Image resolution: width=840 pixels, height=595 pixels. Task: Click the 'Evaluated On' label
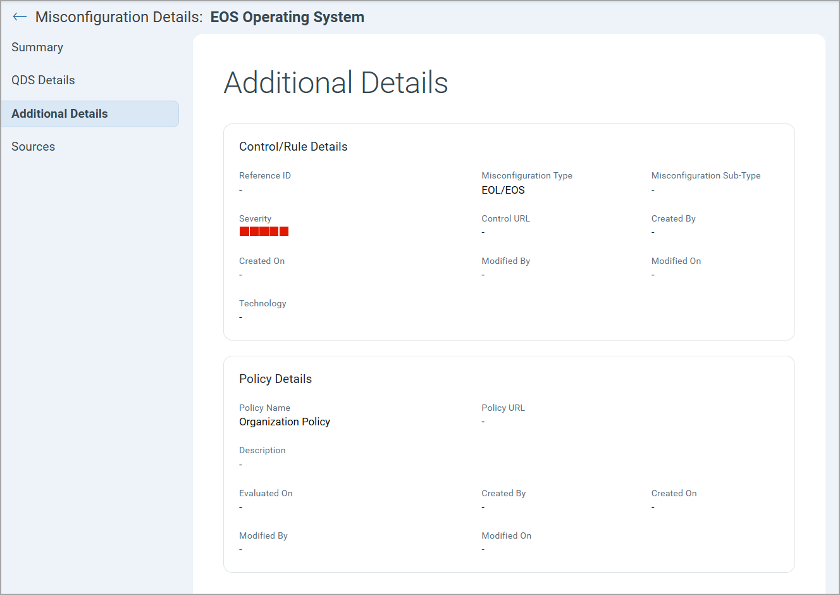pos(266,493)
